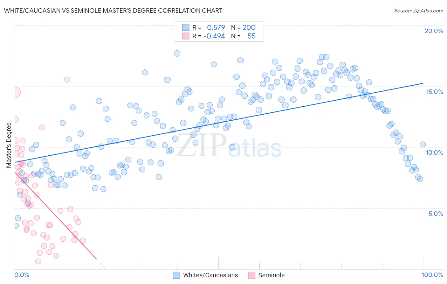The width and height of the screenshot is (447, 284).
Task: Select the Whites/Caucasians legend label
Action: pyautogui.click(x=210, y=275)
